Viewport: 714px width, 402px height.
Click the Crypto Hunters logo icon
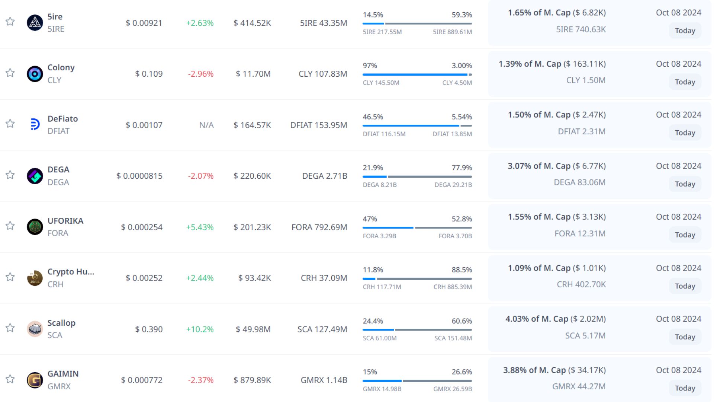pos(35,278)
